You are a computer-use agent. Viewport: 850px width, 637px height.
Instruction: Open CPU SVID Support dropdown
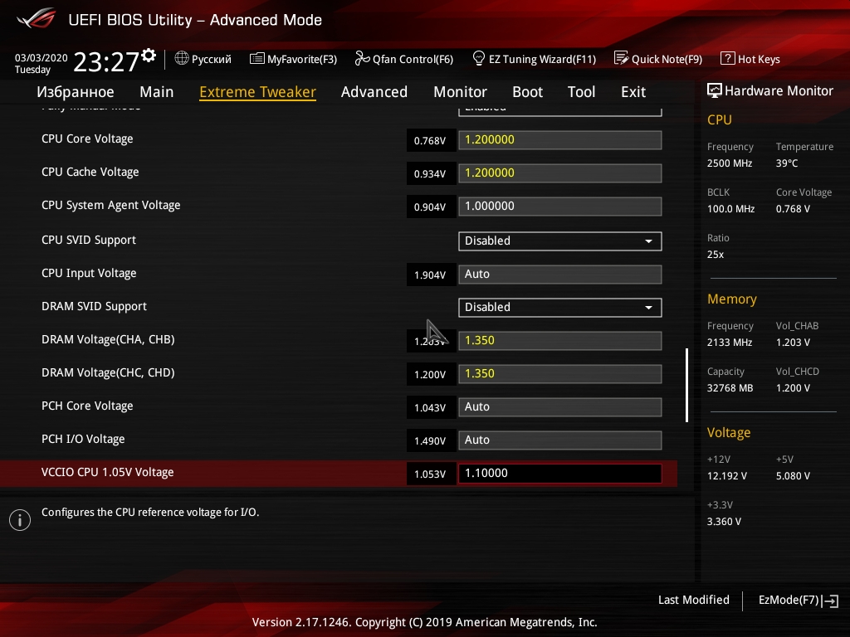pos(560,241)
